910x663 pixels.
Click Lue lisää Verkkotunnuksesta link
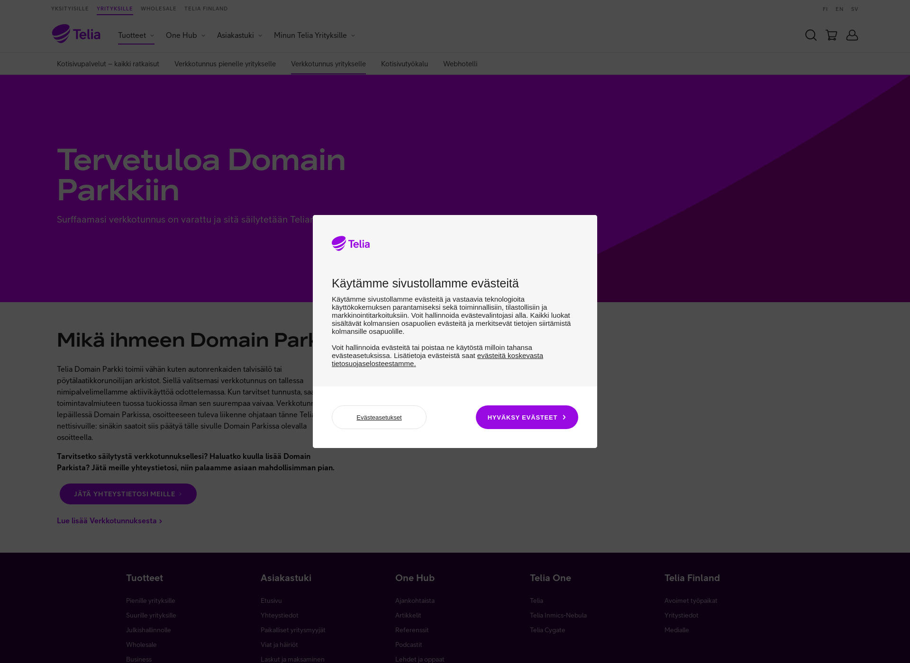click(108, 520)
